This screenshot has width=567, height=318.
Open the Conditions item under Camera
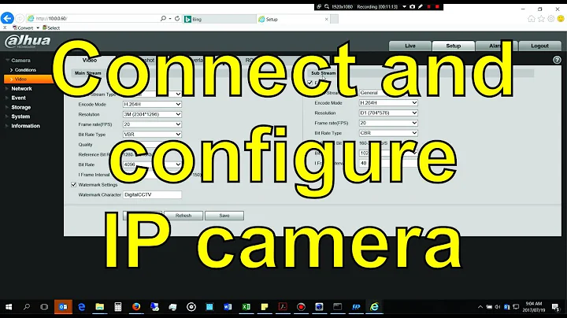[x=25, y=70]
